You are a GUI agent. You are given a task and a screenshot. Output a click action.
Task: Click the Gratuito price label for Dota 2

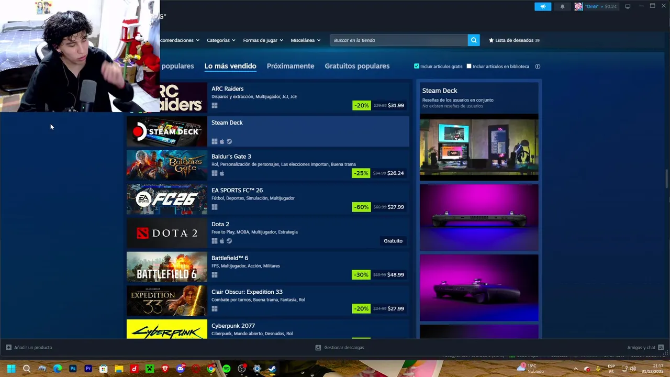[393, 241]
